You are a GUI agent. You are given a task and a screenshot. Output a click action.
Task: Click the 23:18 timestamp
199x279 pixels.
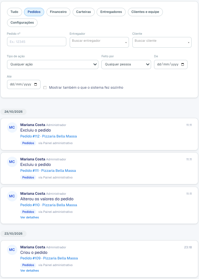188,247
